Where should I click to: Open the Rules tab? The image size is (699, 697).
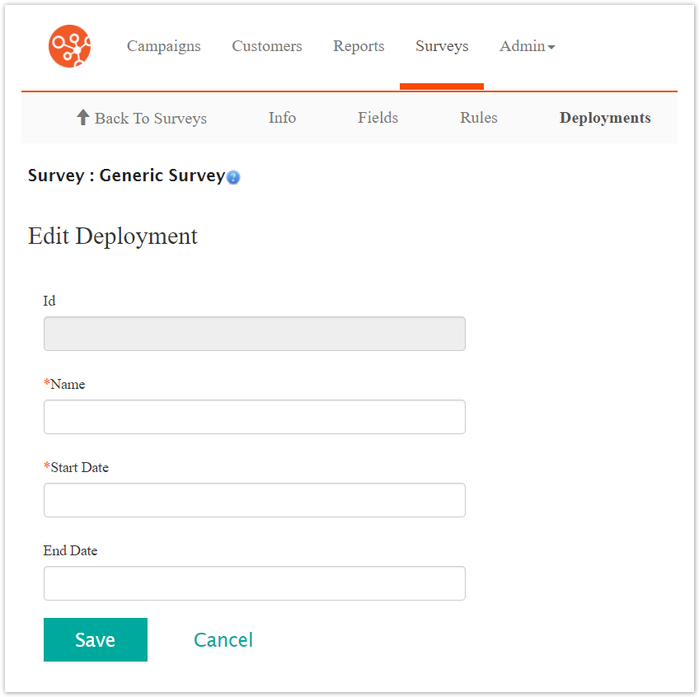point(479,118)
